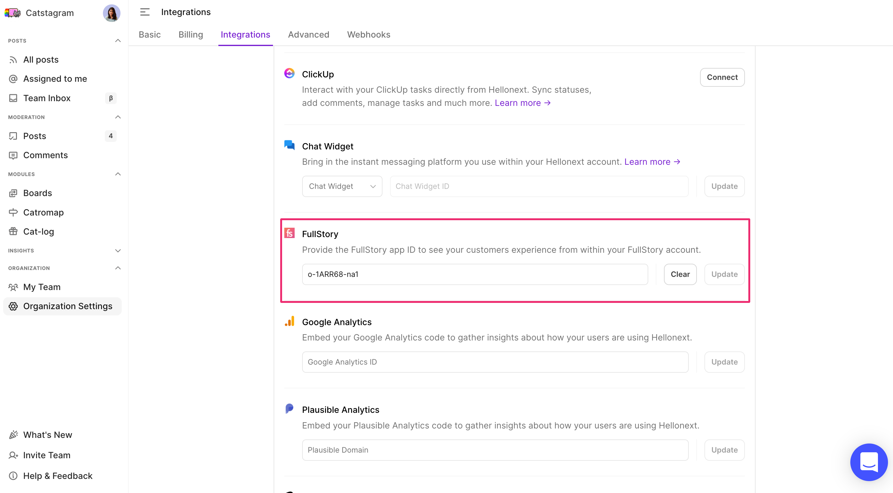Click the 4 count badge on Posts

(110, 136)
